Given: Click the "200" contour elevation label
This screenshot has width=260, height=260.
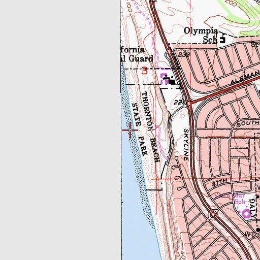Looking at the screenshot, I should [x=231, y=3].
